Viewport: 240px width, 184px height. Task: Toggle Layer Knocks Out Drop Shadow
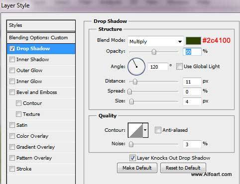click(132, 158)
